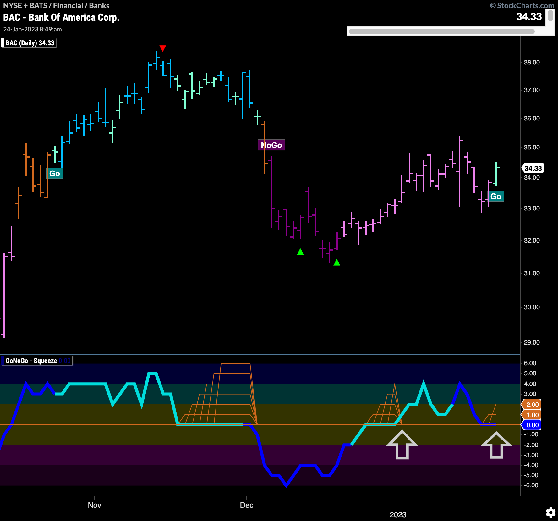Click the -6.00 label on the oscillator axis

531,485
